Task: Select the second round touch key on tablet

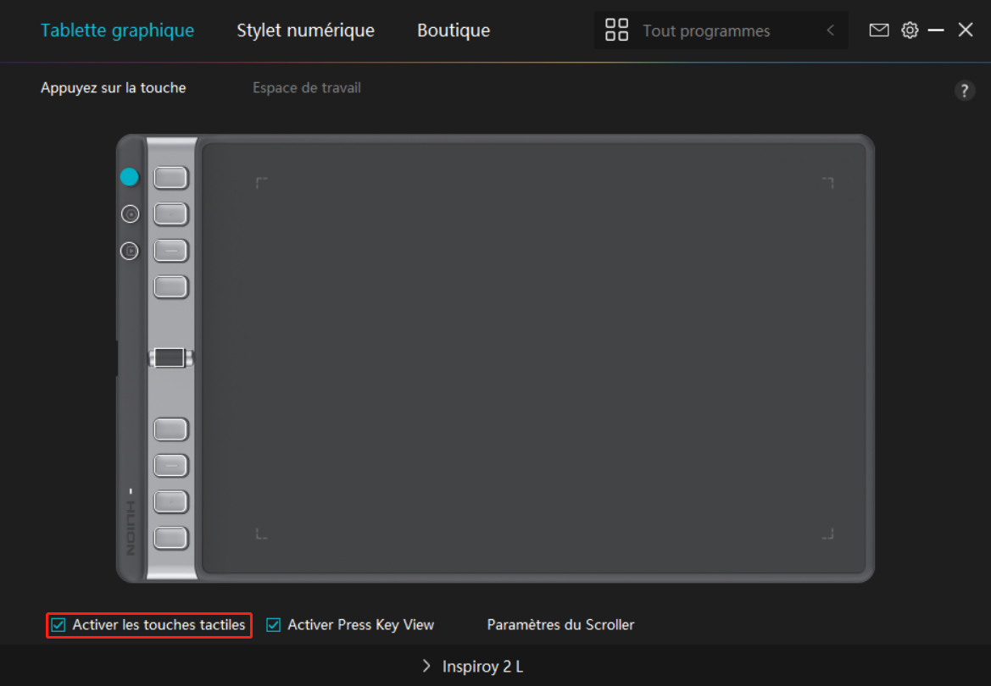Action: click(129, 214)
